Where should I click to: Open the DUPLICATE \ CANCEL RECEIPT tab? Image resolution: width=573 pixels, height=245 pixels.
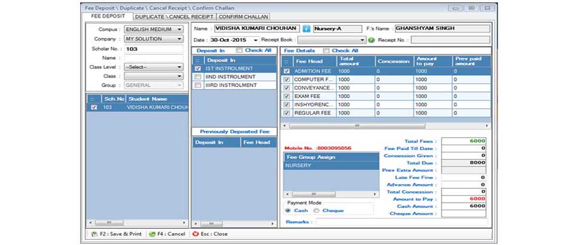click(174, 17)
